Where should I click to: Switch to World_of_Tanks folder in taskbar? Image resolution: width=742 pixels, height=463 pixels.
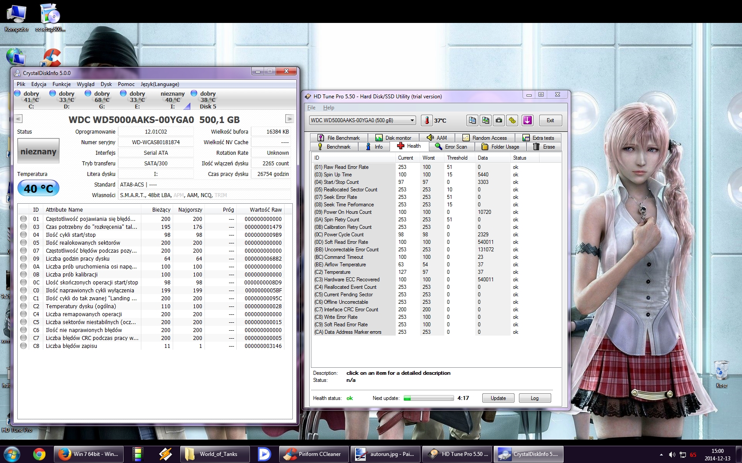click(215, 454)
